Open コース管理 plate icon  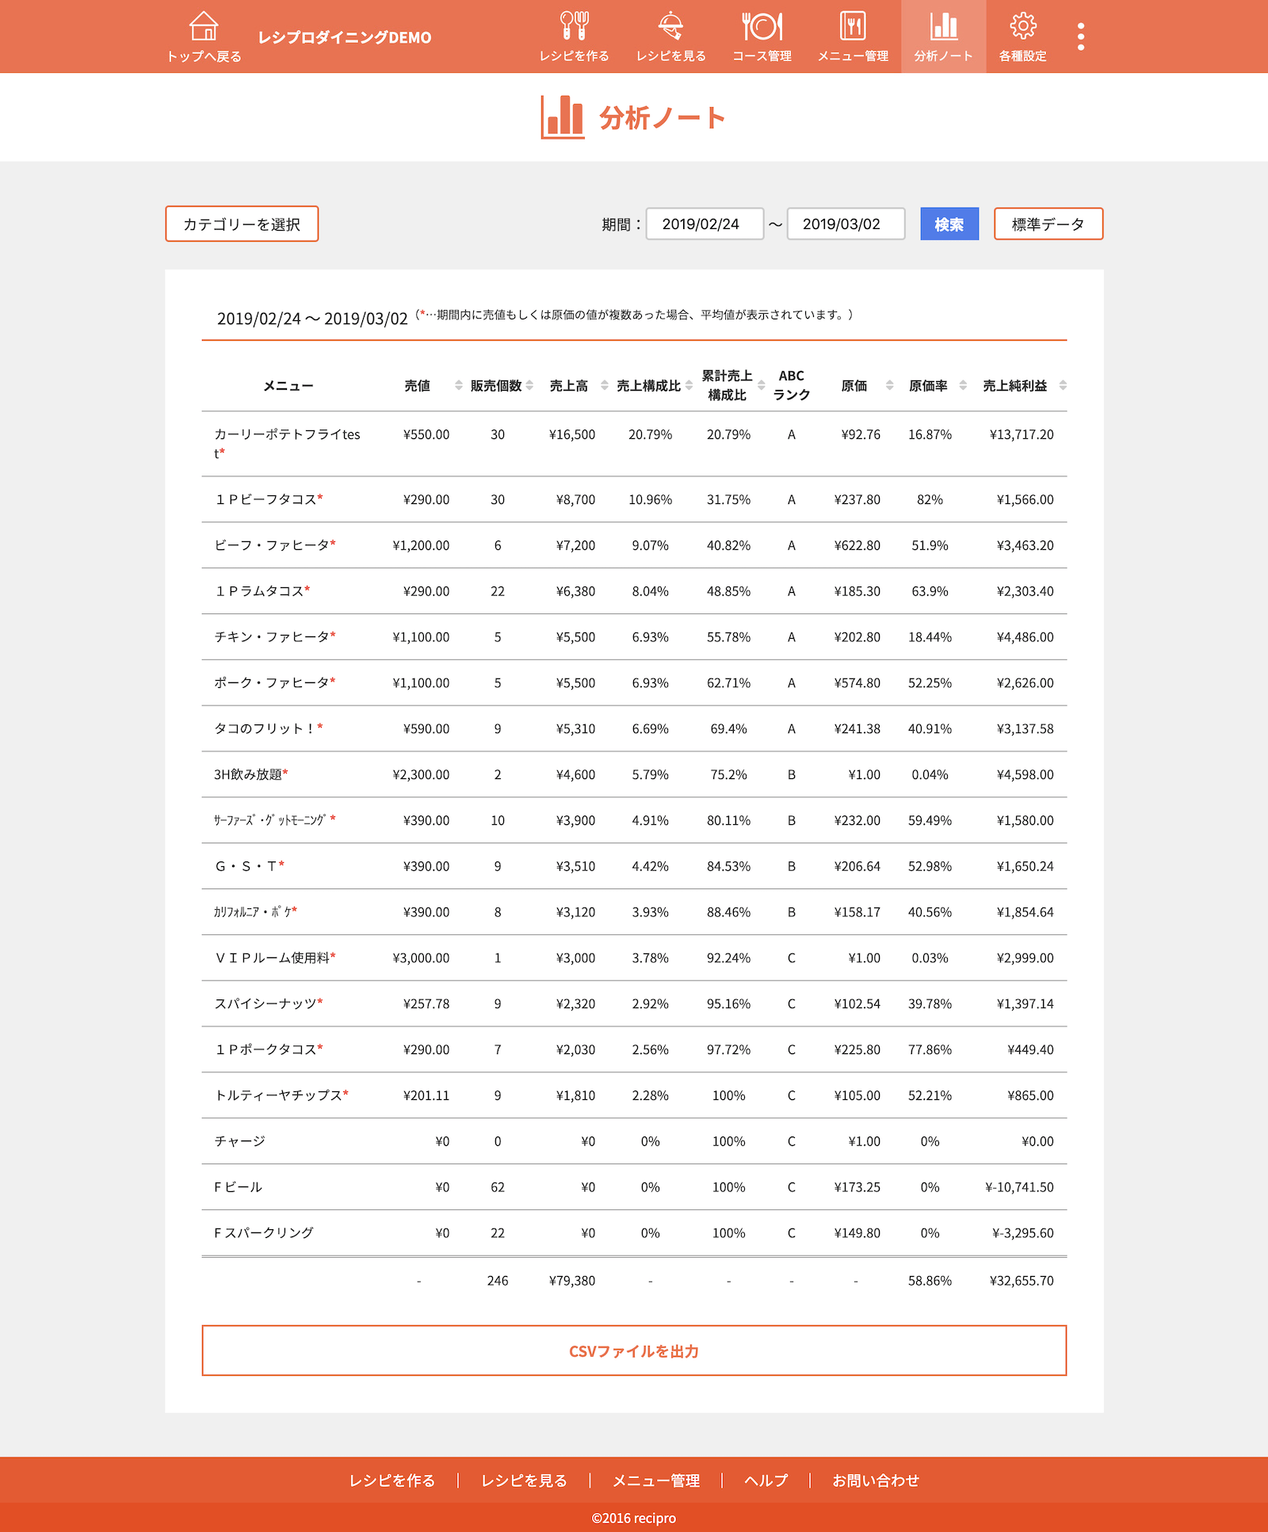click(762, 26)
